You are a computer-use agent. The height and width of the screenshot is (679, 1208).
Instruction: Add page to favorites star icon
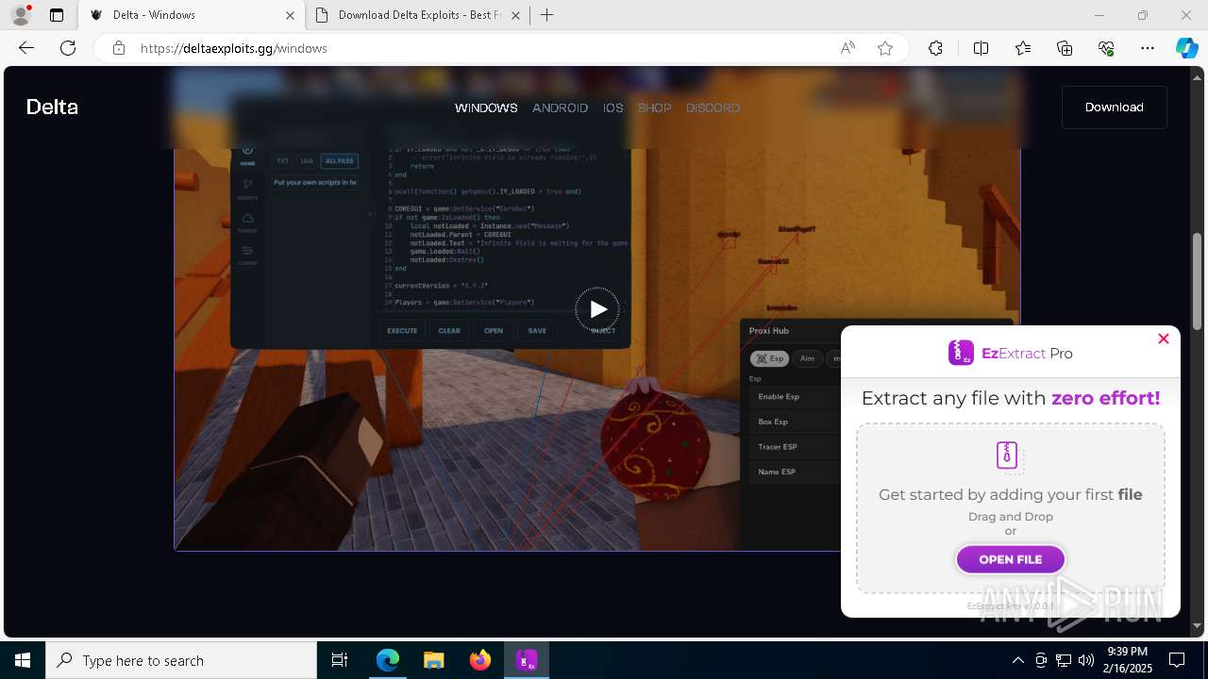[x=885, y=48]
